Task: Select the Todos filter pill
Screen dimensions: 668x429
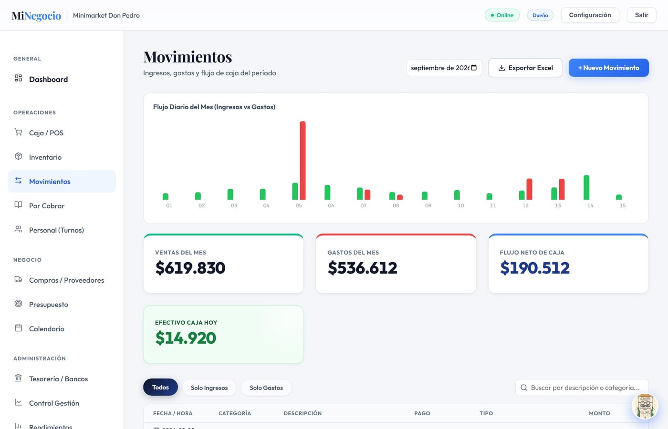Action: pyautogui.click(x=160, y=387)
